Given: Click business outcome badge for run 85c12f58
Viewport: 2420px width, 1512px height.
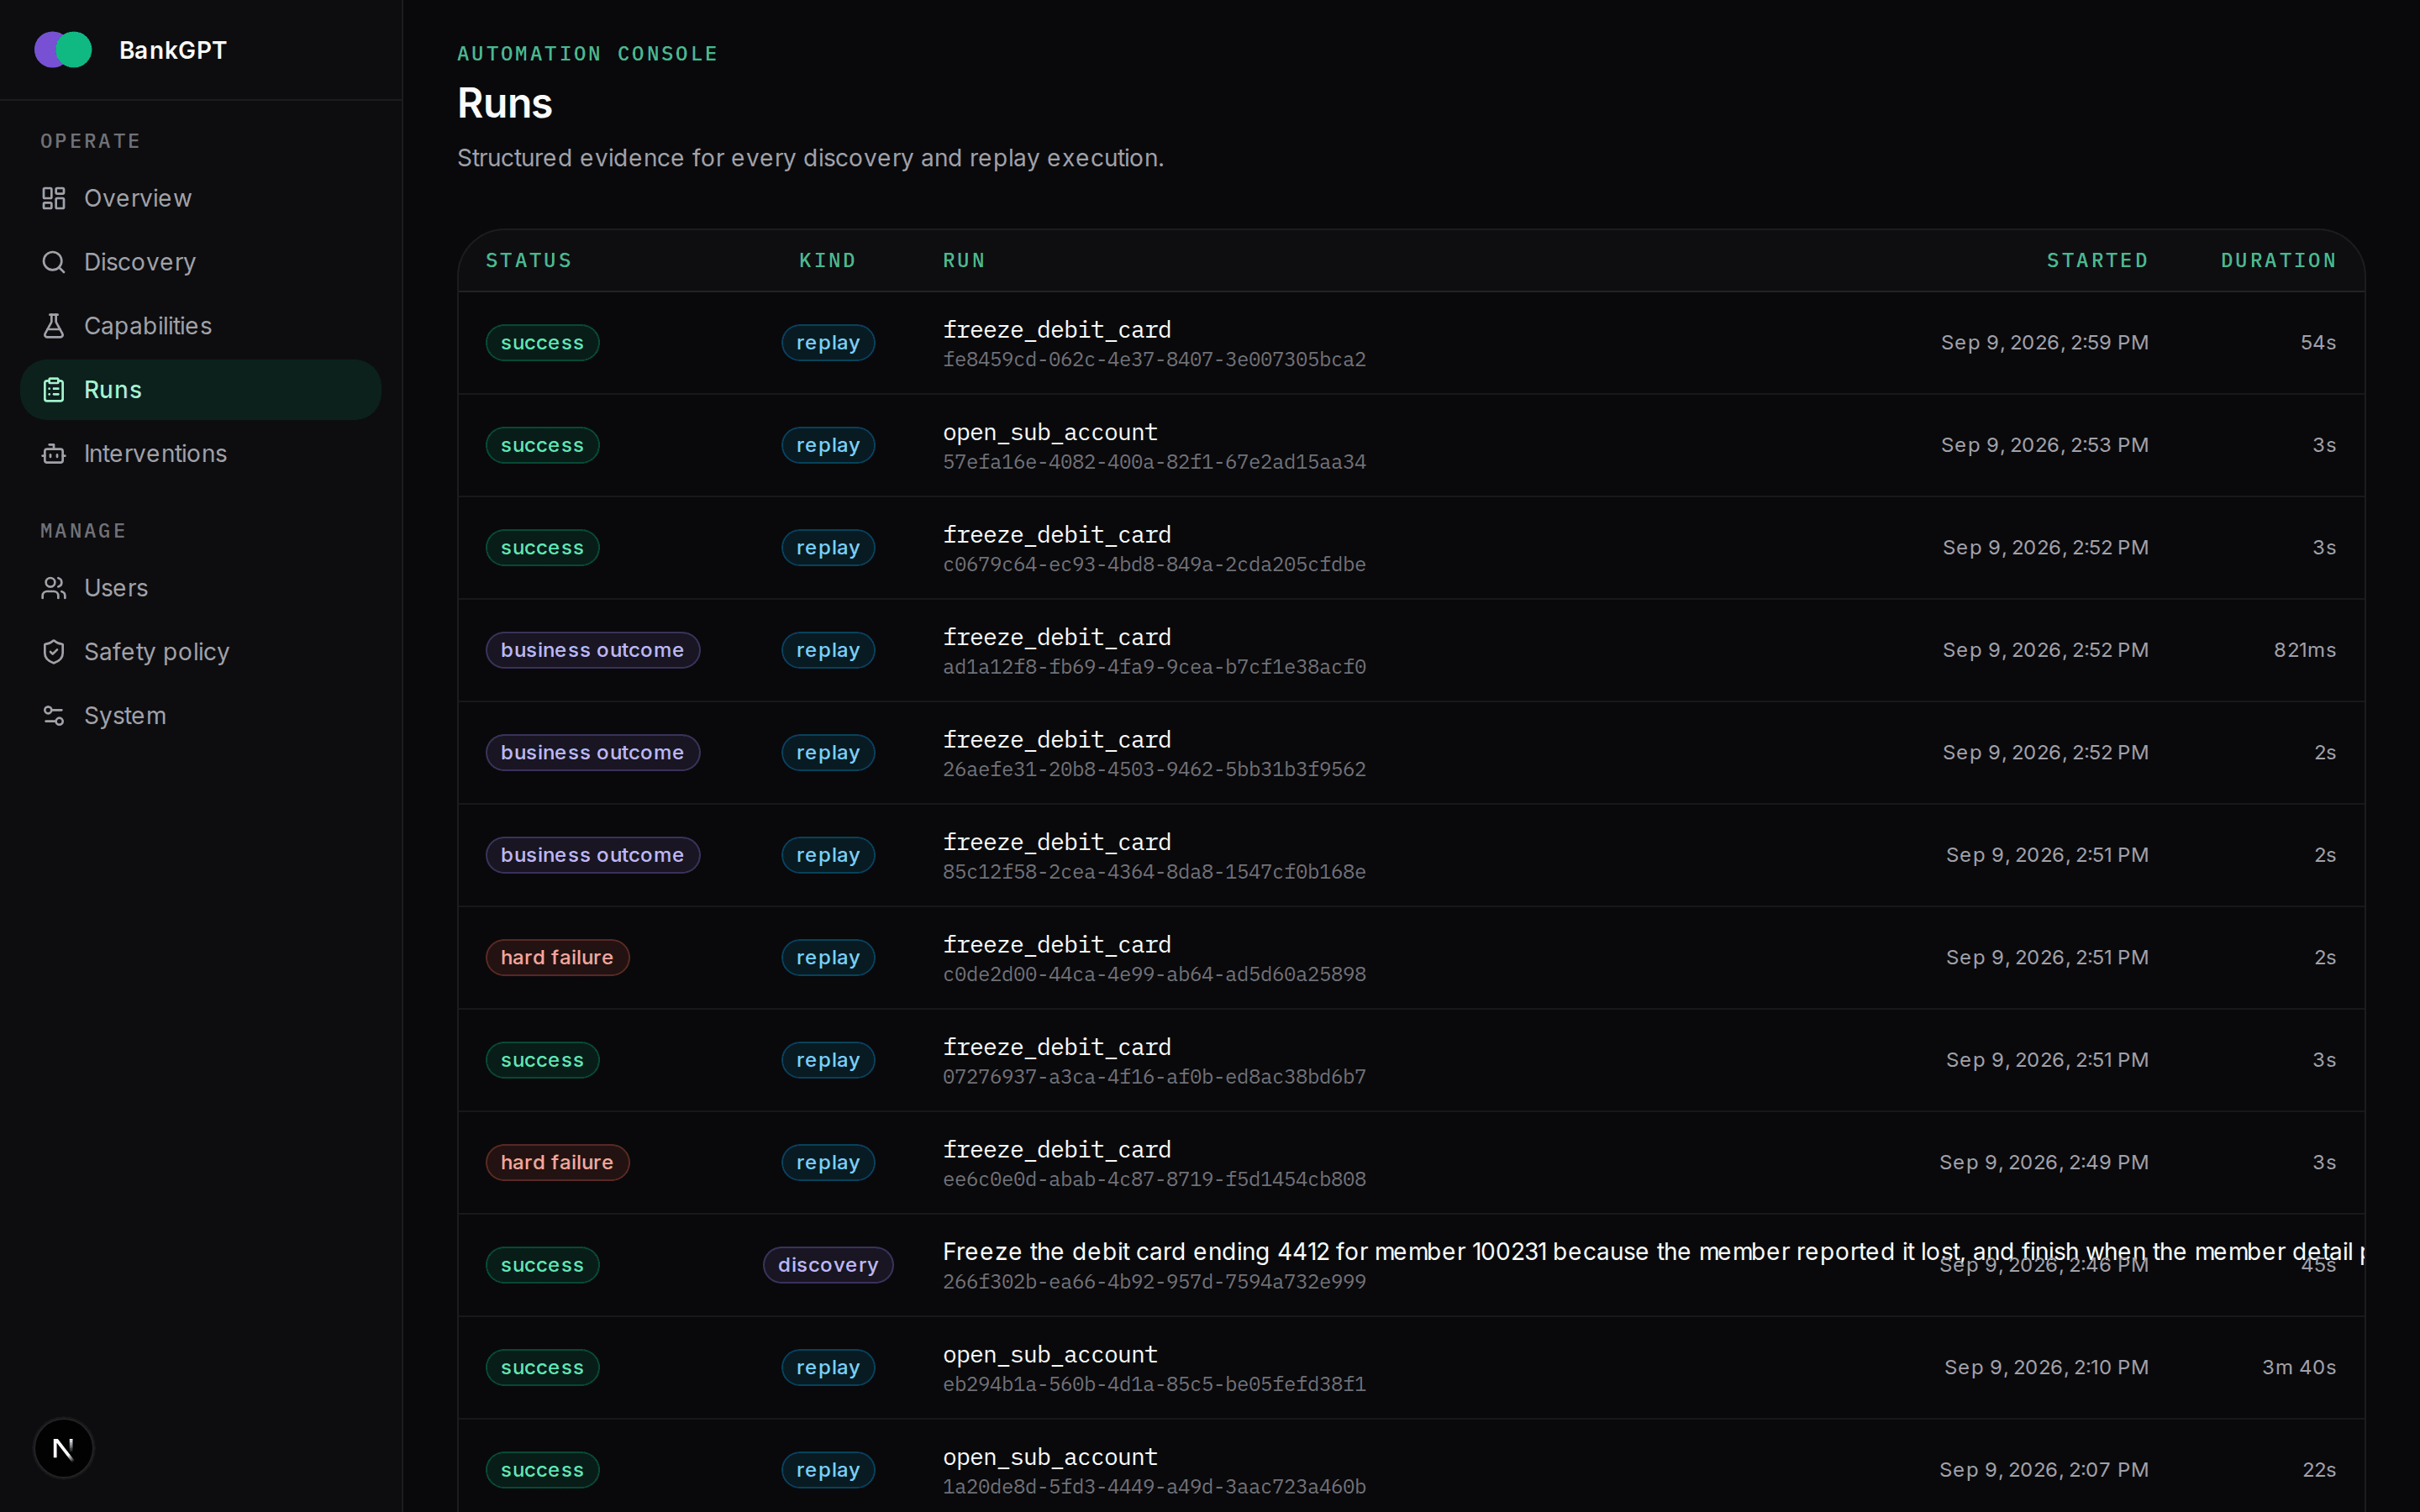Looking at the screenshot, I should click(592, 855).
